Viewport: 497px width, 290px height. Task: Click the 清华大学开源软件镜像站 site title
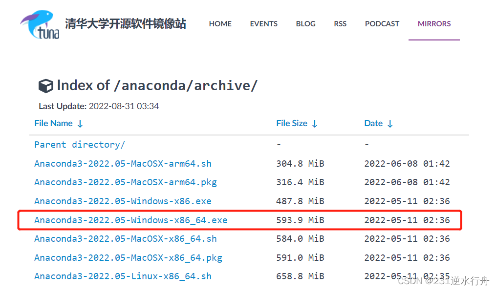(x=126, y=24)
